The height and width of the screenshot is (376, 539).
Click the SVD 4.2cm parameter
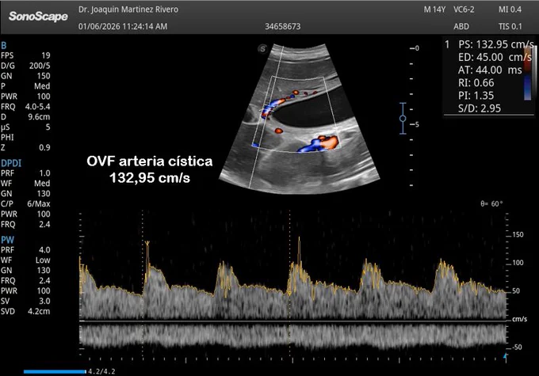coord(25,311)
